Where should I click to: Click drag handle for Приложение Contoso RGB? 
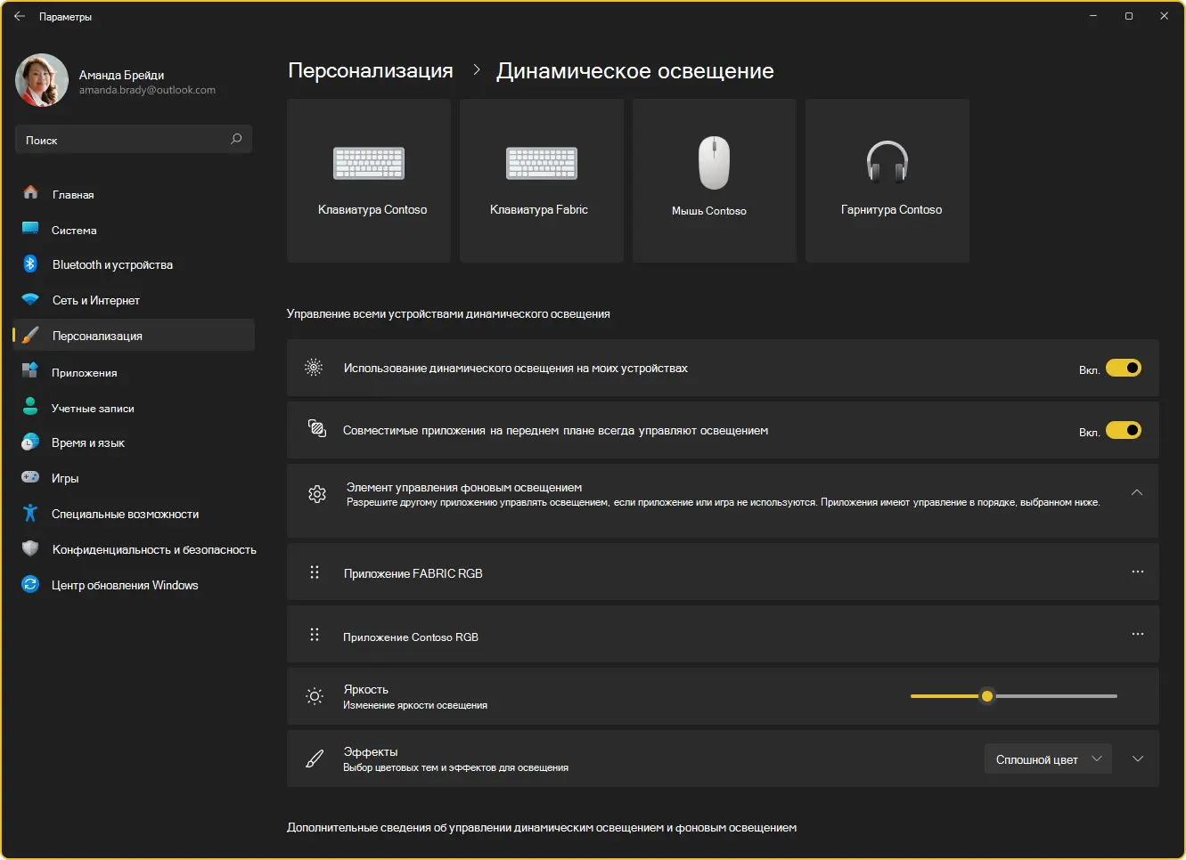coord(315,635)
